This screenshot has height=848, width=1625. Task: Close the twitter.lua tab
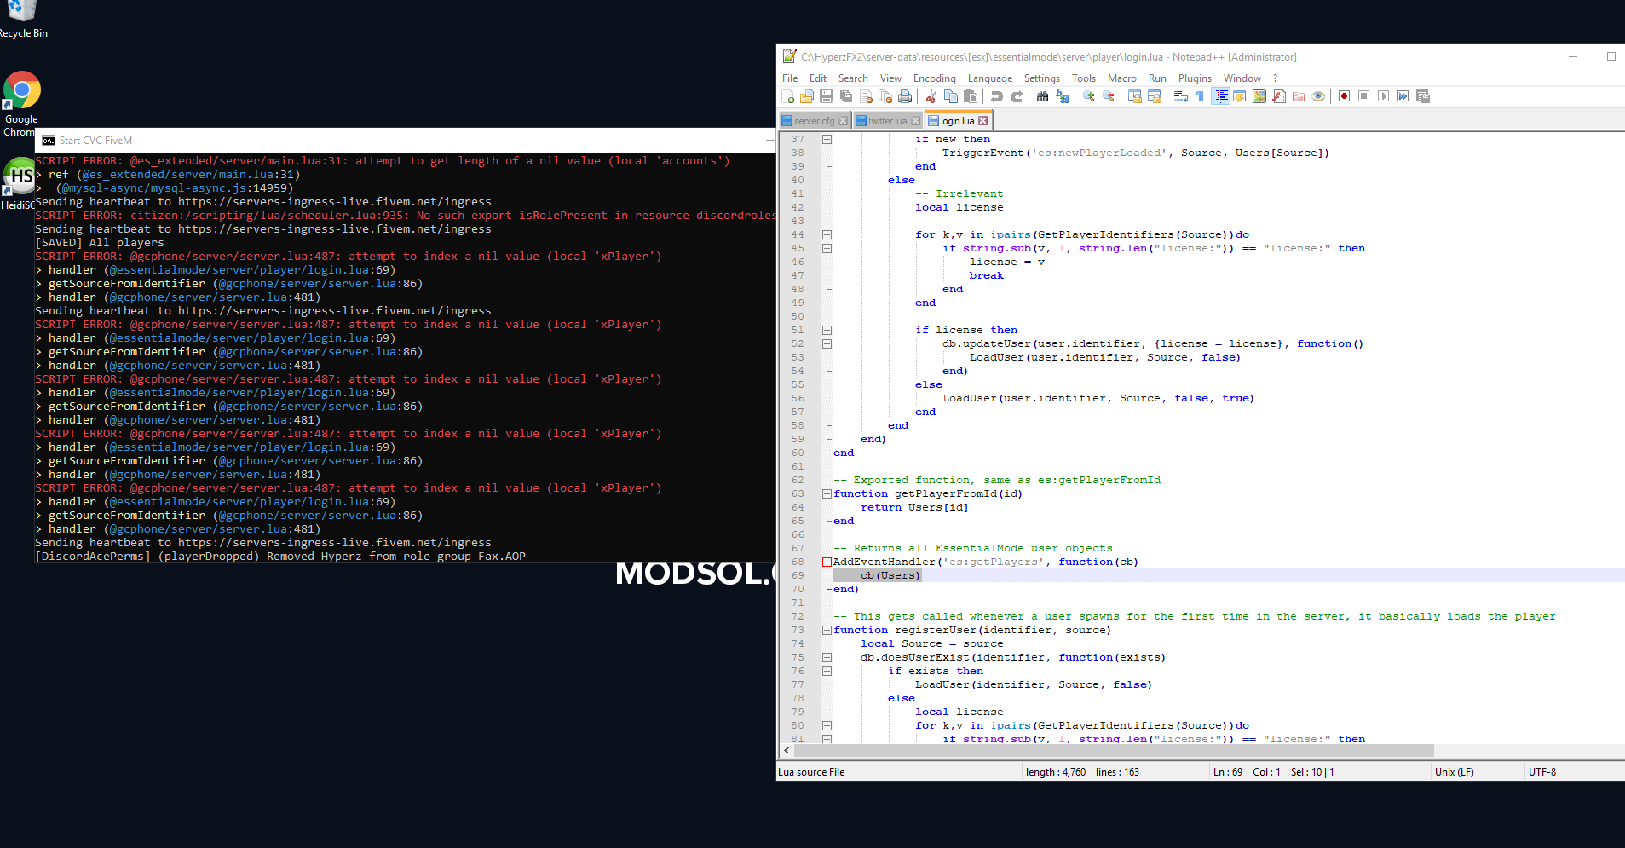[915, 121]
